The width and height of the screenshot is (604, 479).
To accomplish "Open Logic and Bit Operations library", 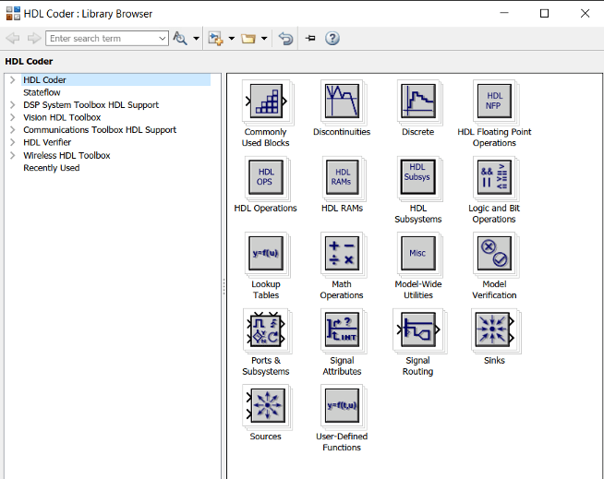I will coord(494,177).
